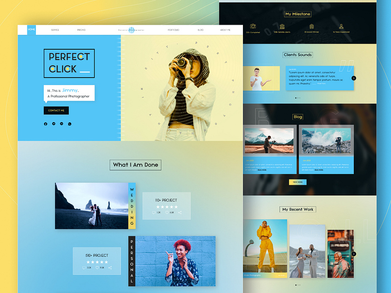391x293 pixels.
Task: Open the SERVICE menu item
Action: click(x=54, y=29)
